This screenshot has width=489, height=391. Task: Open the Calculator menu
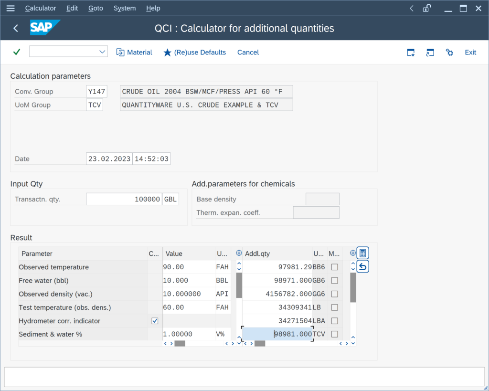pyautogui.click(x=41, y=8)
